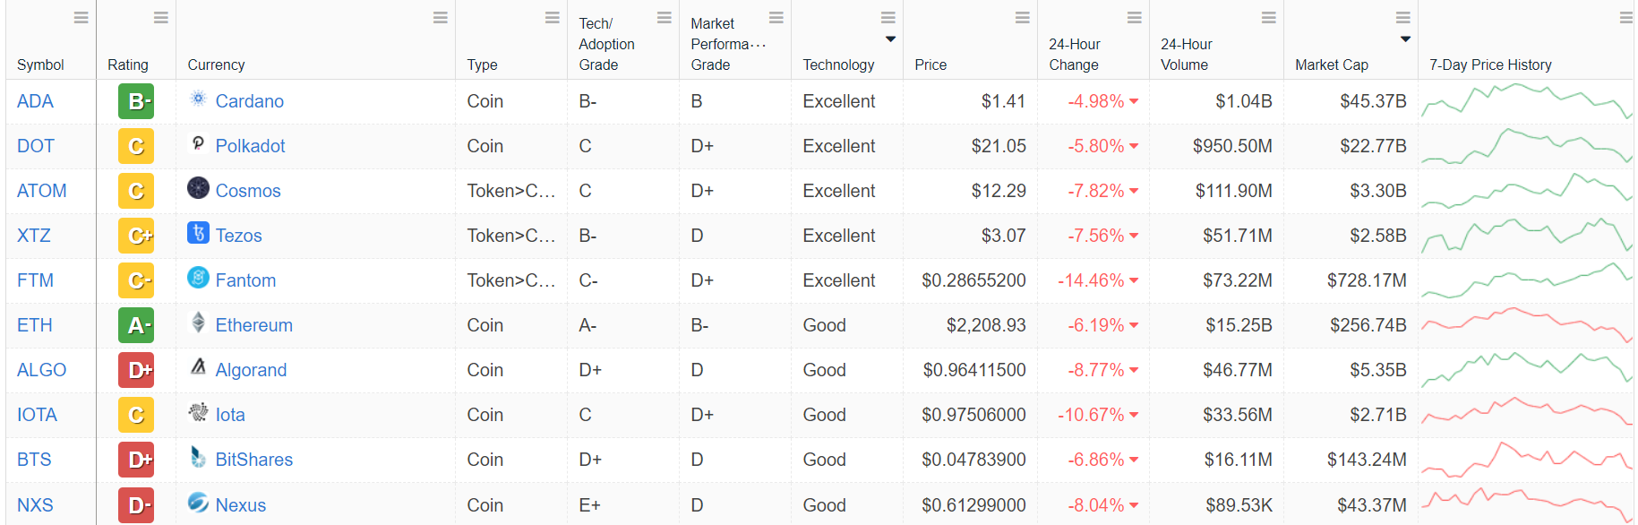View Ethereum 7-day price history sparkline
This screenshot has width=1638, height=525.
click(1526, 325)
